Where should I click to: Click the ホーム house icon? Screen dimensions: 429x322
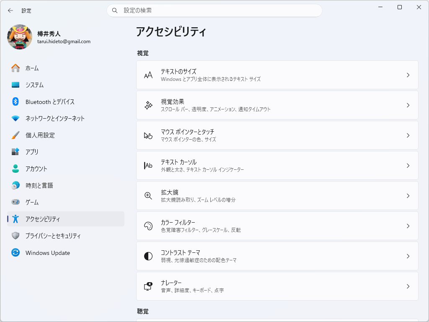tap(16, 68)
